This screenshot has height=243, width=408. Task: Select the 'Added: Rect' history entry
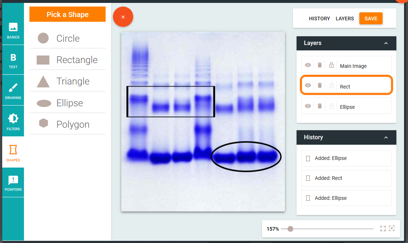346,178
